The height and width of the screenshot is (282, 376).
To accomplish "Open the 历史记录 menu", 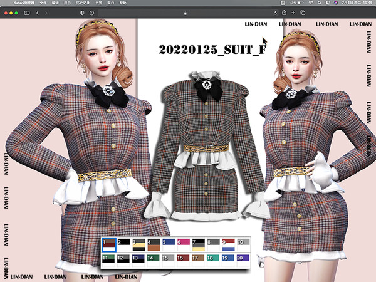I will [x=83, y=3].
